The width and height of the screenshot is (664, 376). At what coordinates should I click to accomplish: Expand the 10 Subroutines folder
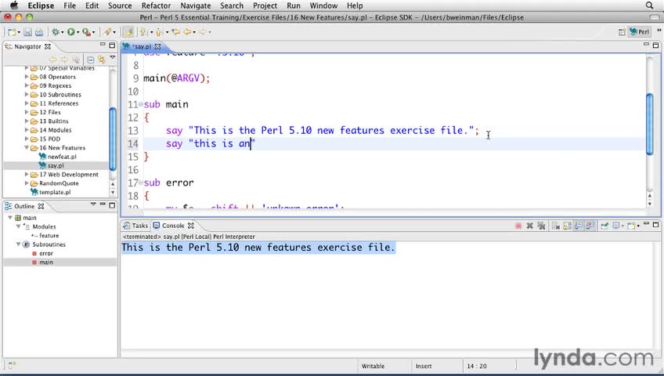(x=27, y=95)
